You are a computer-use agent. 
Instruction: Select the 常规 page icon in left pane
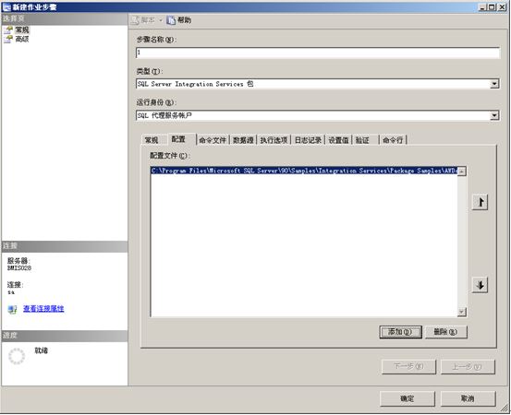(x=8, y=30)
